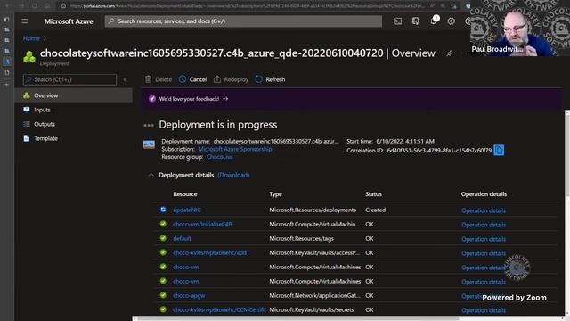Image resolution: width=570 pixels, height=321 pixels.
Task: Click the browser address bar
Action: click(248, 6)
